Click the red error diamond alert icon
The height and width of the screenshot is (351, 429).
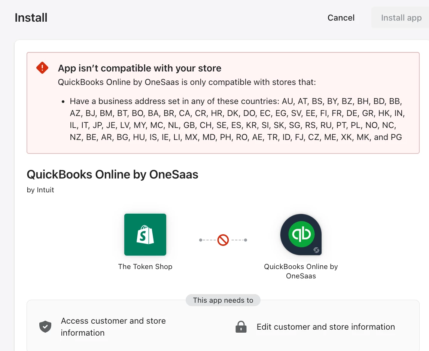(x=42, y=68)
